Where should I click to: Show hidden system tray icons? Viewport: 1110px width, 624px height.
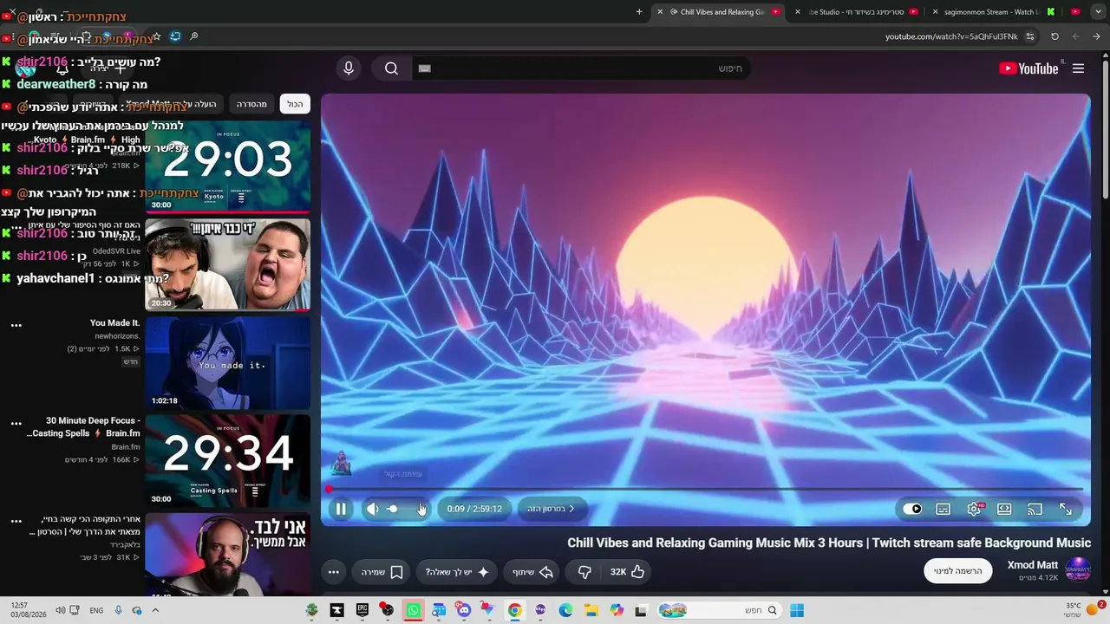(x=155, y=610)
